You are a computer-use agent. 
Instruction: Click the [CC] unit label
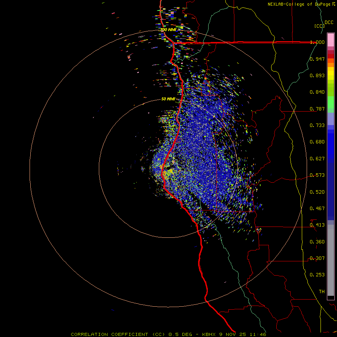click(x=319, y=26)
